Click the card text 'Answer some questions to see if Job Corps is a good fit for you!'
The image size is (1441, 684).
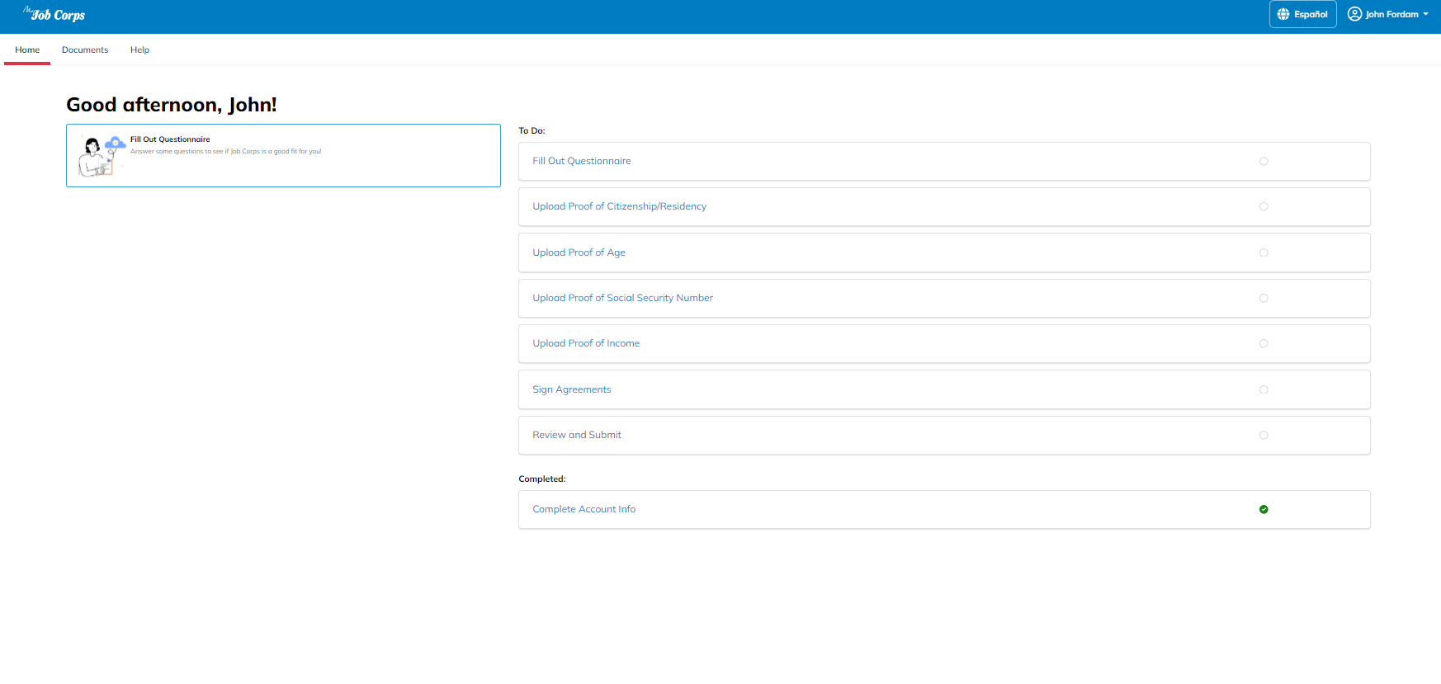click(225, 152)
